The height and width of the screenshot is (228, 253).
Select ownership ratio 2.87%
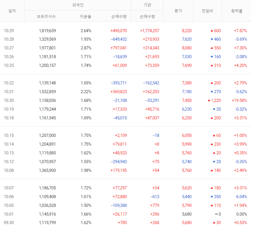(x=86, y=48)
